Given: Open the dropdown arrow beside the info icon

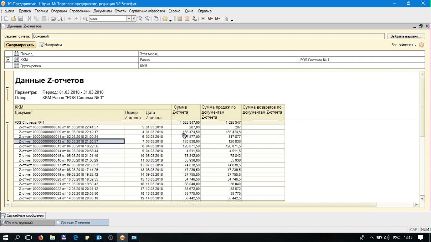Looking at the screenshot, I should point(170,20).
